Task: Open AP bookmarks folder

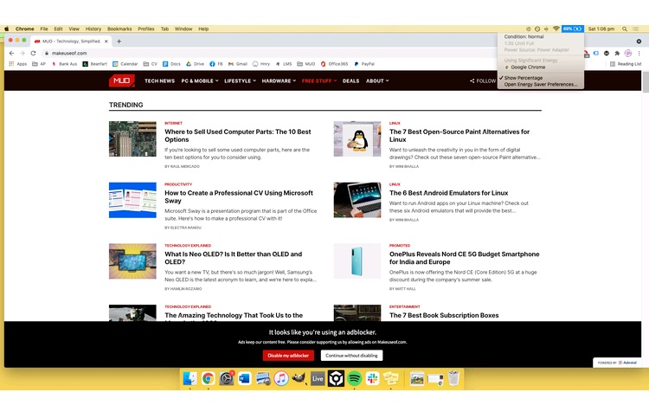Action: [39, 64]
